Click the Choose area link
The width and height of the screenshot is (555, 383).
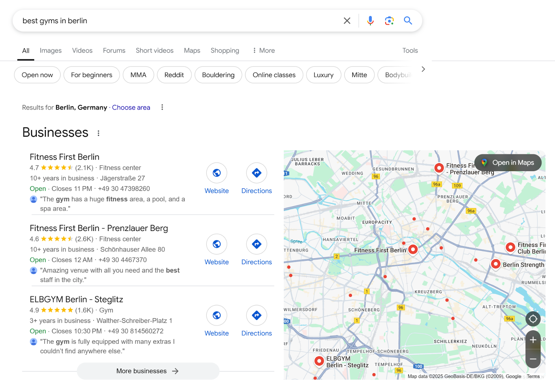131,107
